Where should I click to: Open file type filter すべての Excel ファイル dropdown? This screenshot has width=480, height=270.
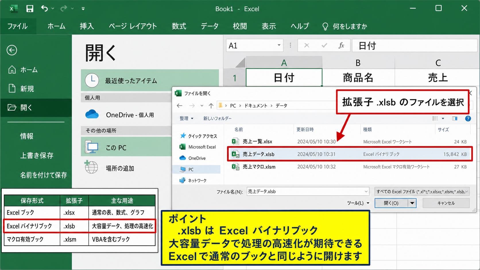click(422, 191)
